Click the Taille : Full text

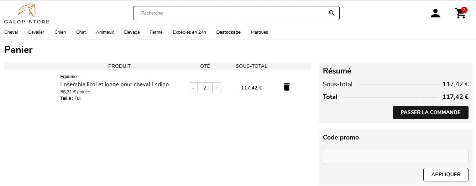coord(71,98)
